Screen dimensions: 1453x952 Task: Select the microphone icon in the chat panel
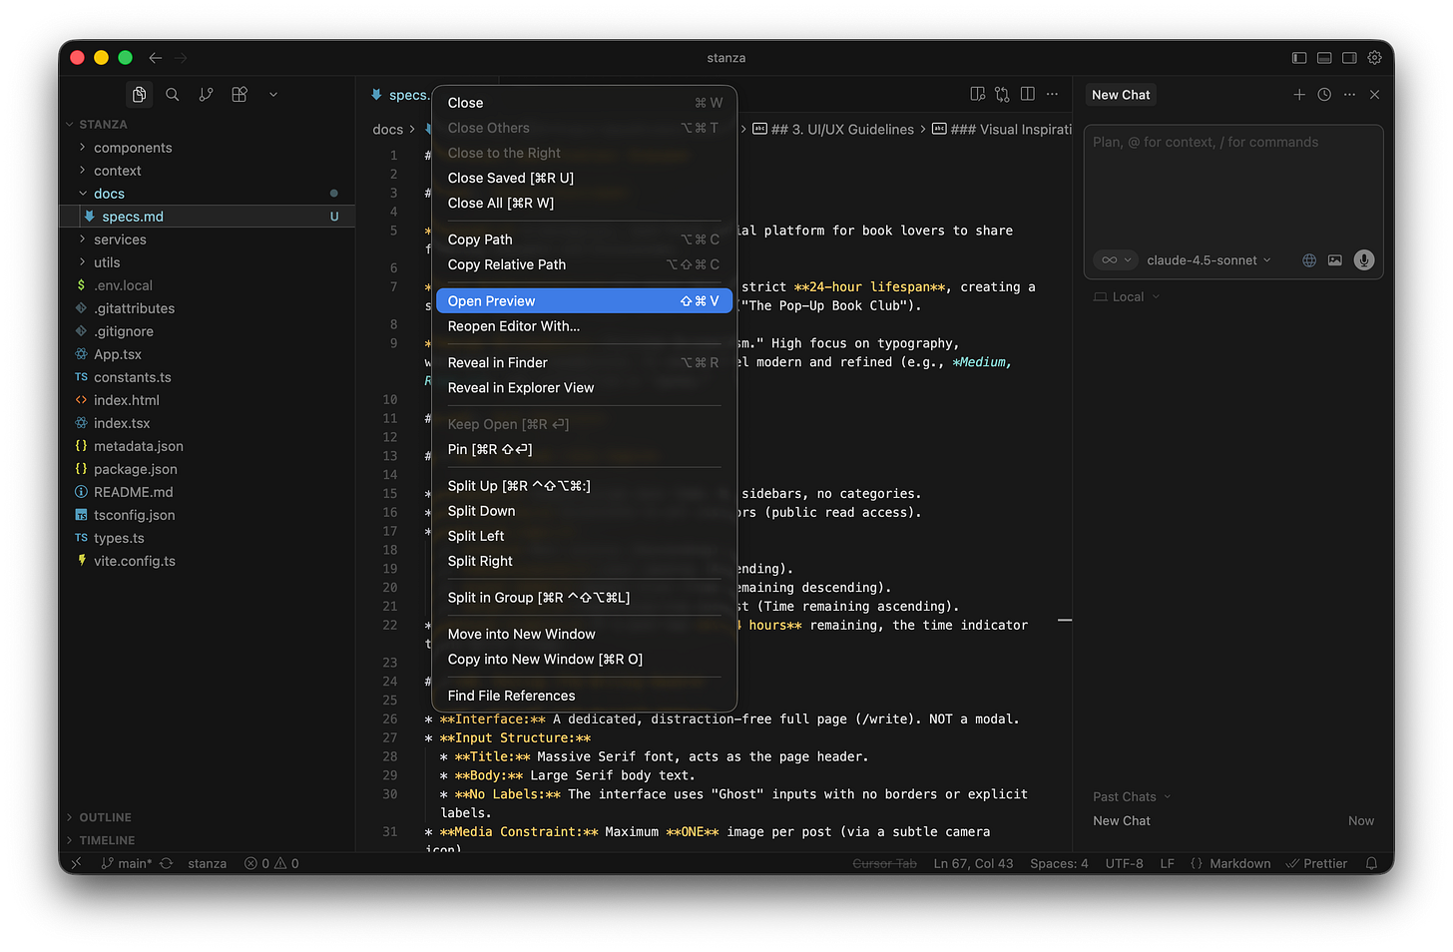coord(1363,259)
